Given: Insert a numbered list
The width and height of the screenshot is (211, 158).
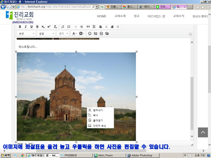Looking at the screenshot, I should [63, 27].
